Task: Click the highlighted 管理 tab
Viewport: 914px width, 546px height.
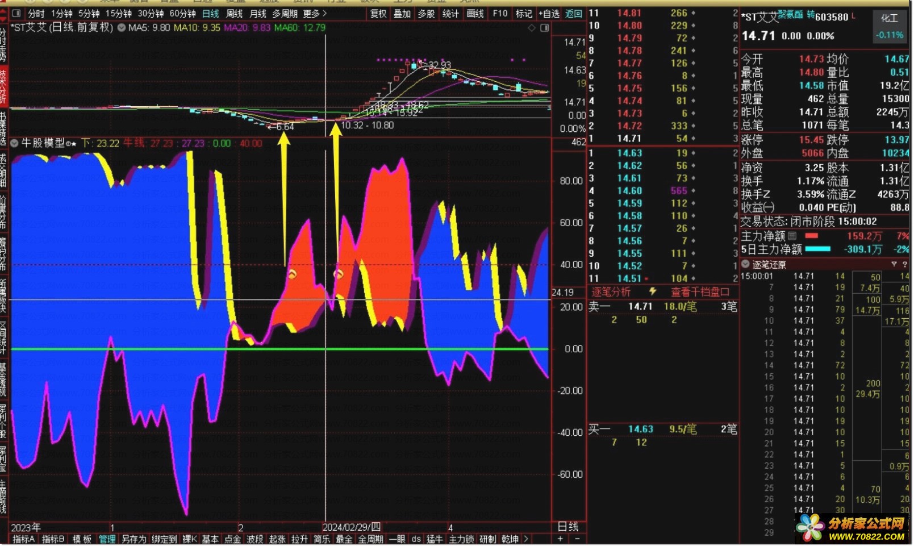Action: (107, 539)
